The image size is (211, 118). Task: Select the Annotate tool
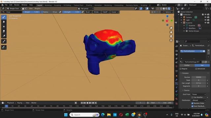[x=4, y=47]
